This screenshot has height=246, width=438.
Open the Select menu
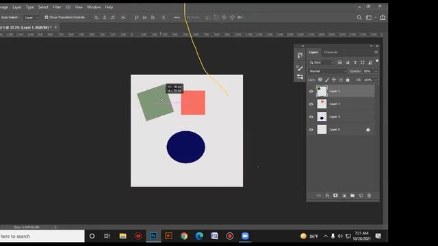[43, 8]
